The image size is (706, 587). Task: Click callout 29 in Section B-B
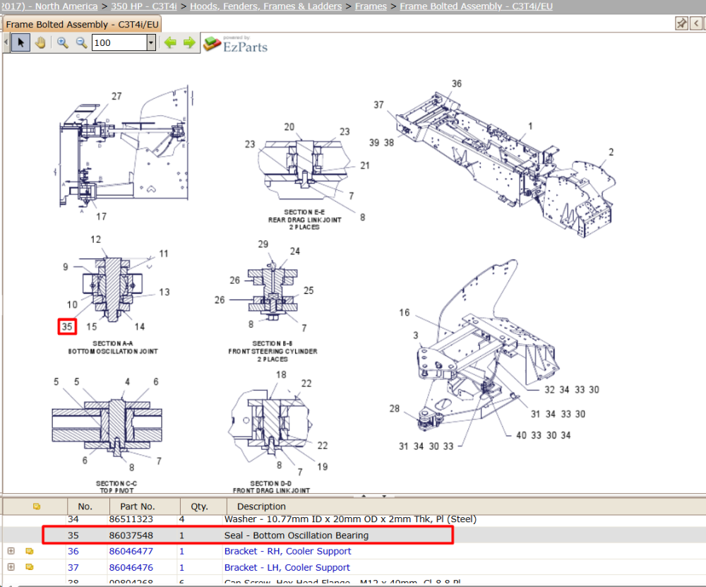click(x=263, y=244)
